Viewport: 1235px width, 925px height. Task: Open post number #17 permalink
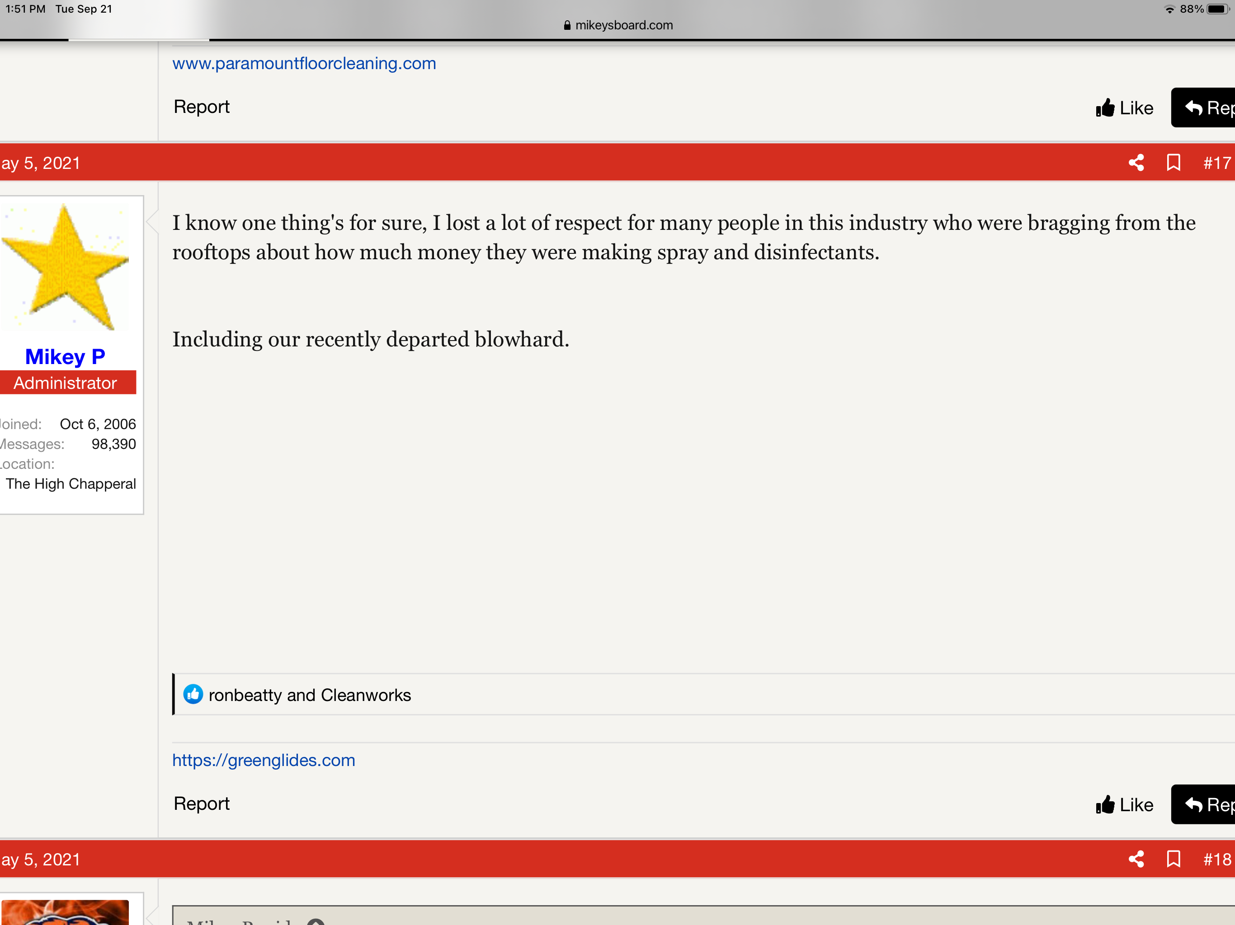1216,163
